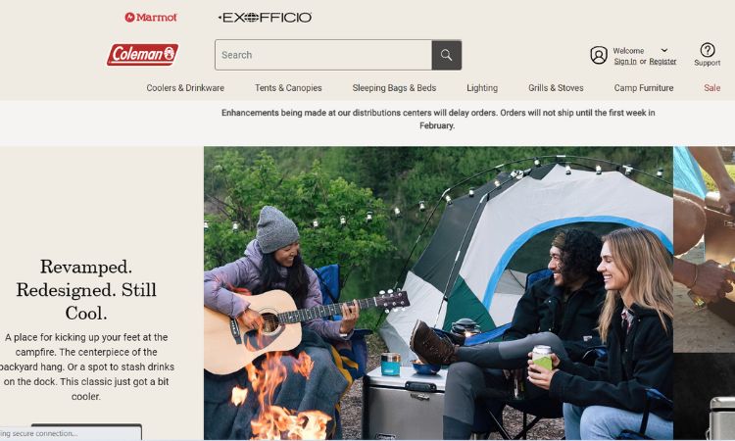Image resolution: width=735 pixels, height=441 pixels.
Task: Open the Sign In link
Action: click(x=625, y=62)
